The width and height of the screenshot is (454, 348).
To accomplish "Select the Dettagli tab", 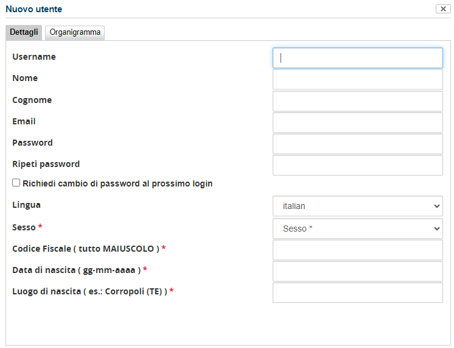I will coord(24,32).
